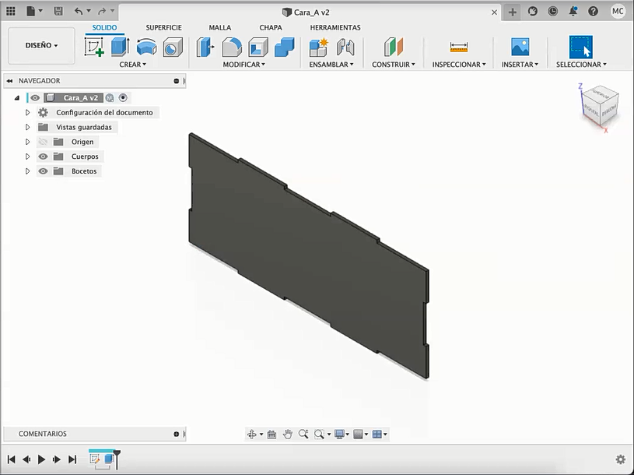The height and width of the screenshot is (475, 634).
Task: Open the CREAR dropdown menu
Action: 132,65
